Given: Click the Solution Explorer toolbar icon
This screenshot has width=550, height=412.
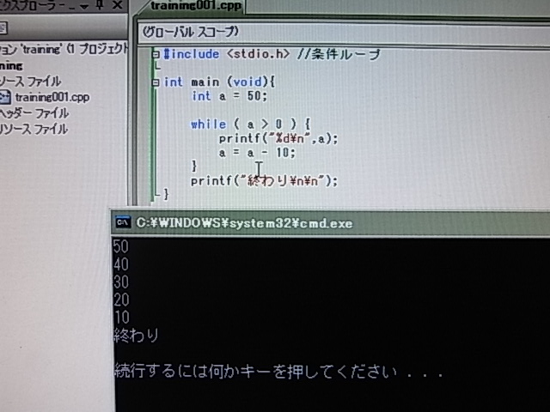Looking at the screenshot, I should [x=3, y=28].
